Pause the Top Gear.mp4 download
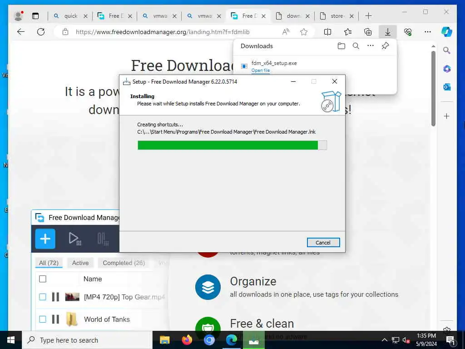465x349 pixels. point(55,297)
